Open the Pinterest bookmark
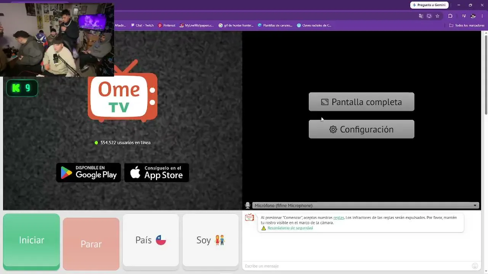Screen dimensions: 488x274 [x=167, y=25]
